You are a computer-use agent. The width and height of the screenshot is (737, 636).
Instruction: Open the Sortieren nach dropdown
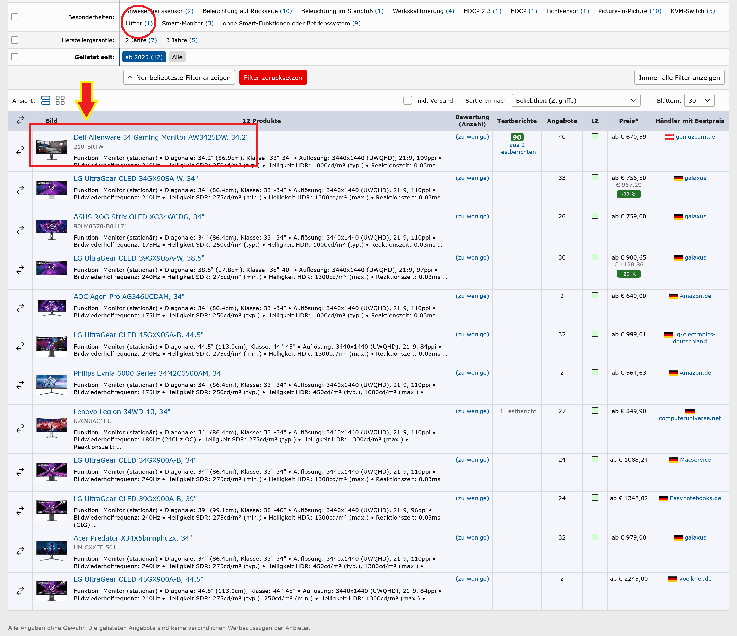(x=575, y=101)
